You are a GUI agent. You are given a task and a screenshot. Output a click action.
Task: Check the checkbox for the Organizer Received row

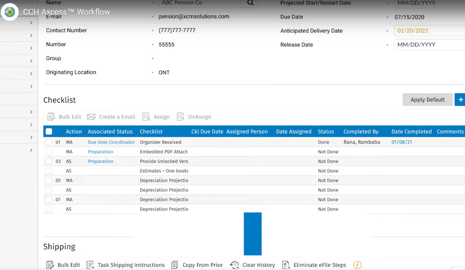49,143
